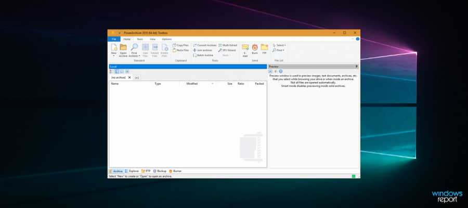Select the (no archive) tab
The height and width of the screenshot is (208, 468).
click(118, 77)
